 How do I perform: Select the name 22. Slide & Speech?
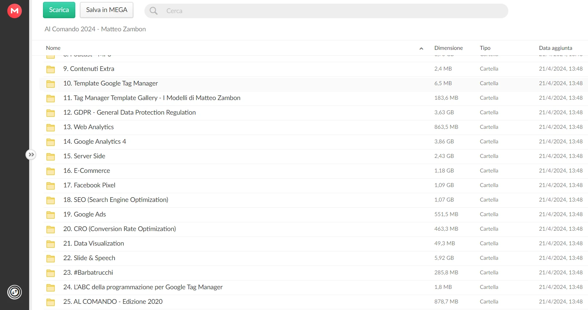pyautogui.click(x=89, y=258)
